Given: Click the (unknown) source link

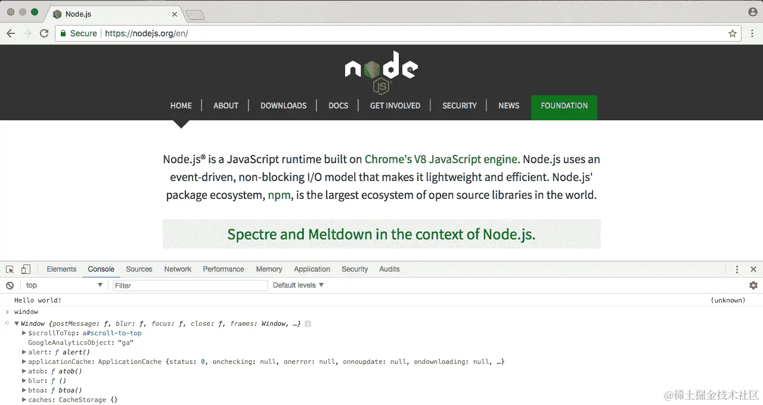Looking at the screenshot, I should tap(728, 300).
